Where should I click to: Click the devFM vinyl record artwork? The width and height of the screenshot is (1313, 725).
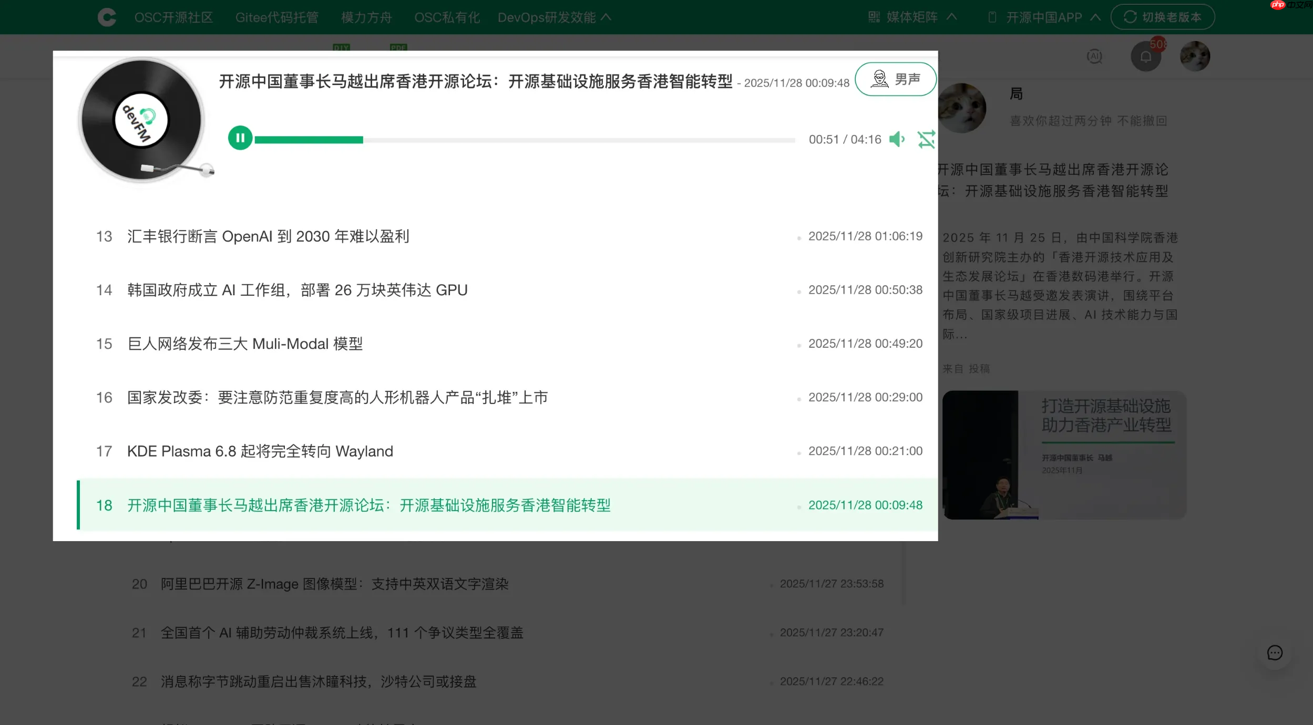pos(141,120)
